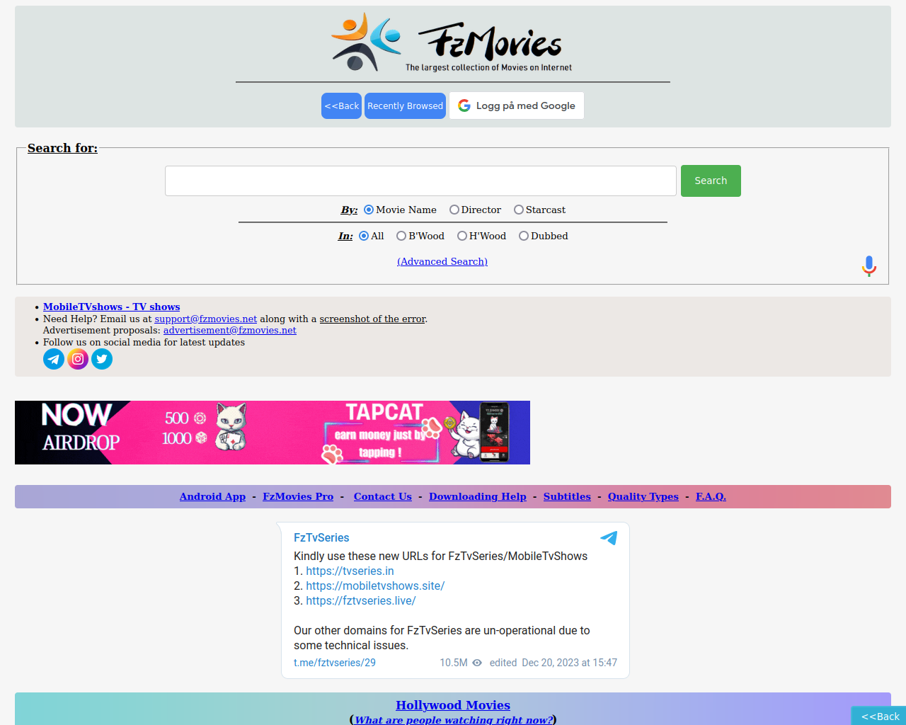
Task: Open the Android App menu link
Action: click(x=212, y=496)
